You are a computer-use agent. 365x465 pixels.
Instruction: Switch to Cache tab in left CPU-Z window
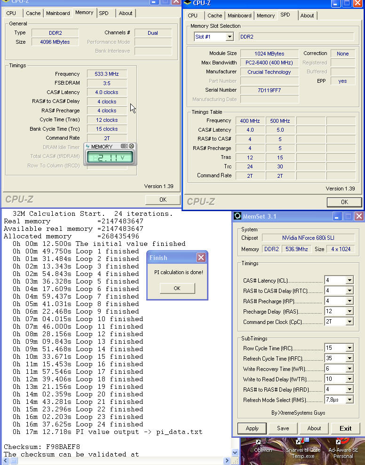click(x=33, y=13)
